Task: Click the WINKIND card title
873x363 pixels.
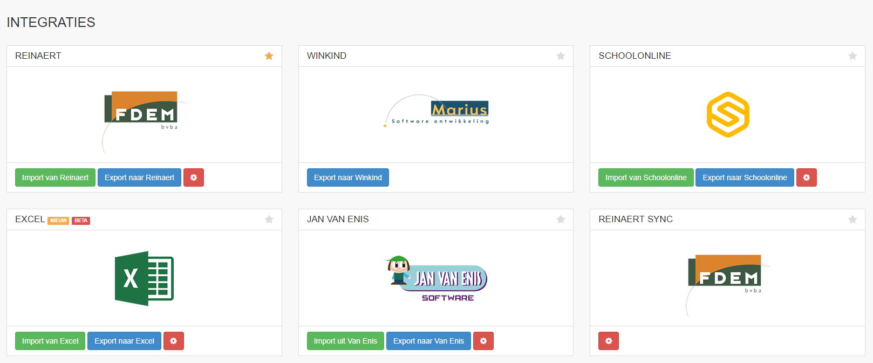Action: coord(326,56)
